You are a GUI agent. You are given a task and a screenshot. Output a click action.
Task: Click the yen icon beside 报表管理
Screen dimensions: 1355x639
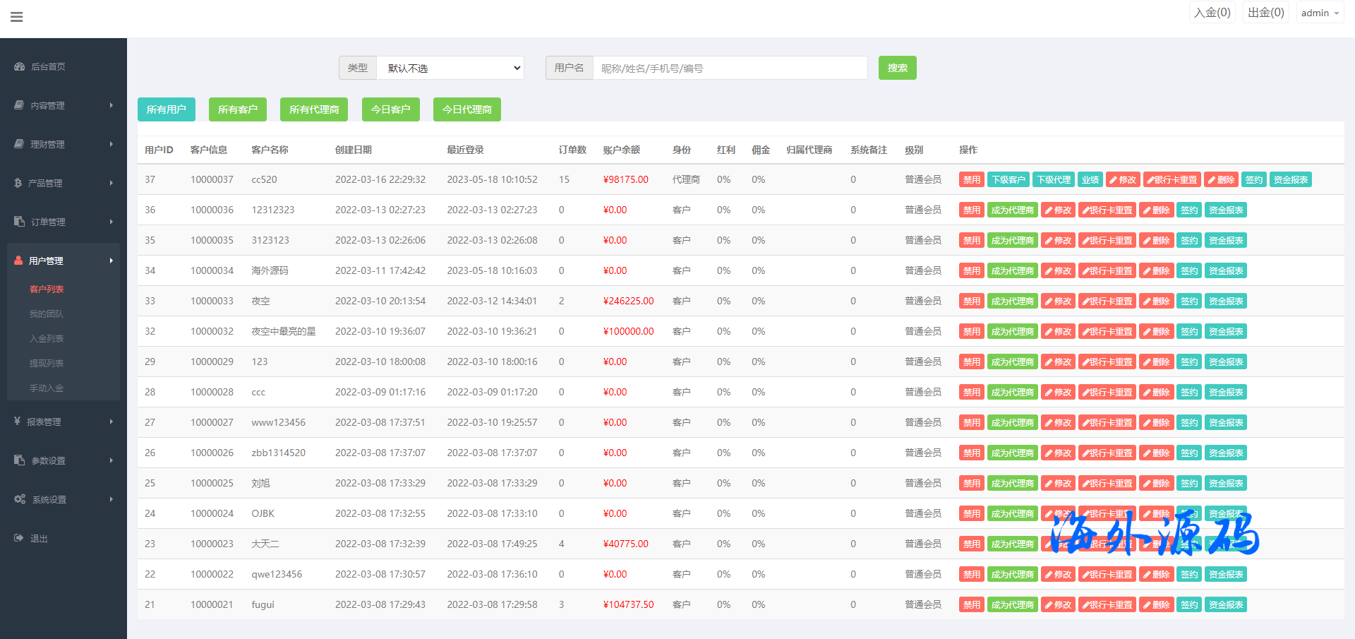[x=18, y=422]
